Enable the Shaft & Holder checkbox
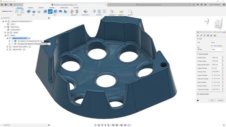226x127 pixels. (x=198, y=94)
